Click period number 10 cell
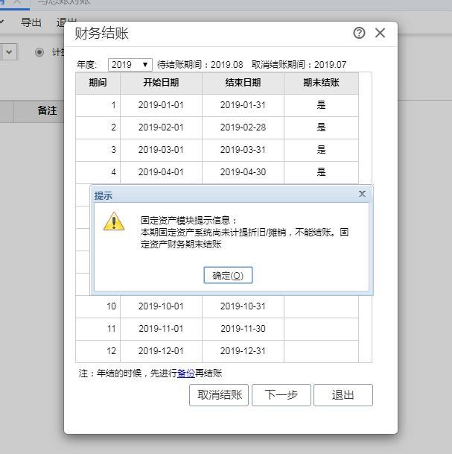Viewport: 452px width, 454px height. coord(98,306)
